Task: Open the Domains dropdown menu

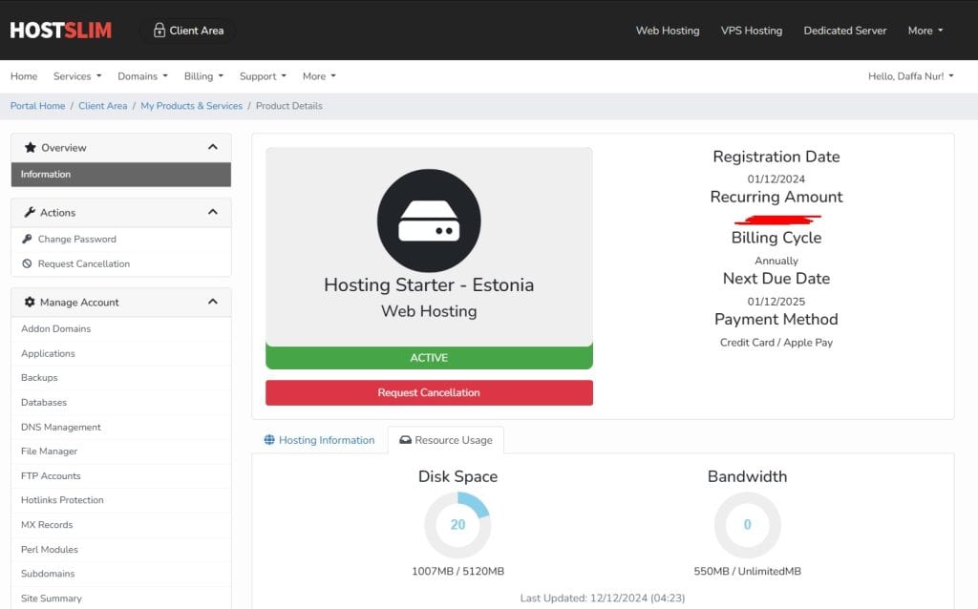Action: [x=143, y=76]
